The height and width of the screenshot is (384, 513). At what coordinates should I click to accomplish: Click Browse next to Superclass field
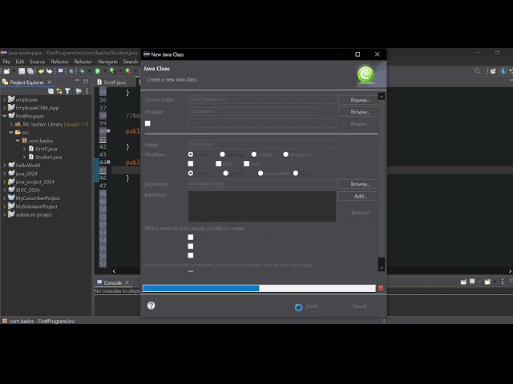pos(358,184)
